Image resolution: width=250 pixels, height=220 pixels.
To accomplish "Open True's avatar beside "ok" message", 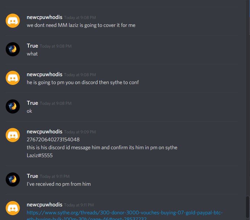I will (13, 106).
